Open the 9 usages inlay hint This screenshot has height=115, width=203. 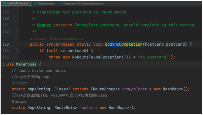coord(19,102)
